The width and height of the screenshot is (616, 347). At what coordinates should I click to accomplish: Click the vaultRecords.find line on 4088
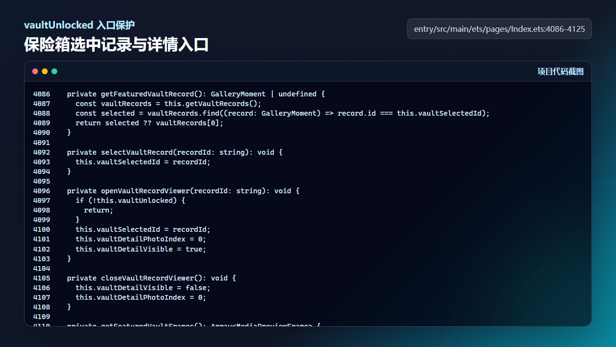282,113
